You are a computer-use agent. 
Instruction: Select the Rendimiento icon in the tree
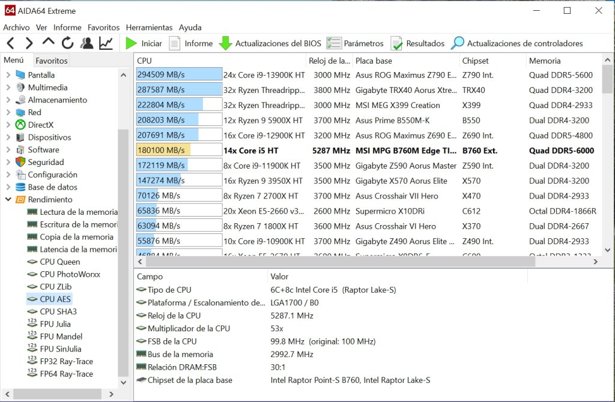[20, 199]
